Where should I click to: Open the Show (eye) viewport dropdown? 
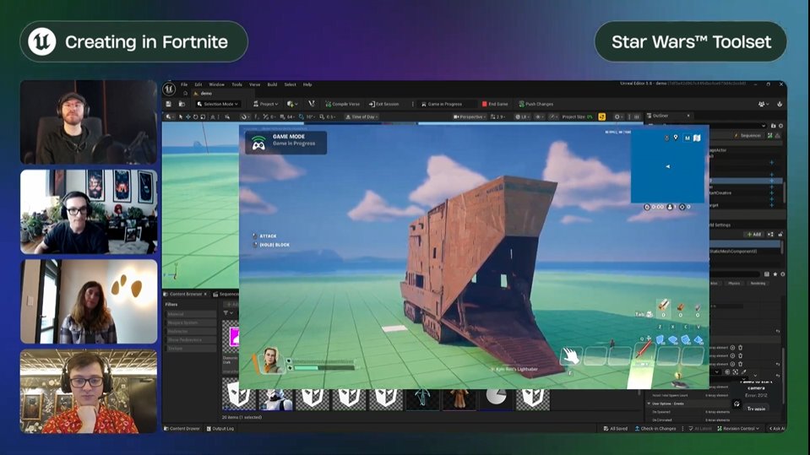(540, 116)
